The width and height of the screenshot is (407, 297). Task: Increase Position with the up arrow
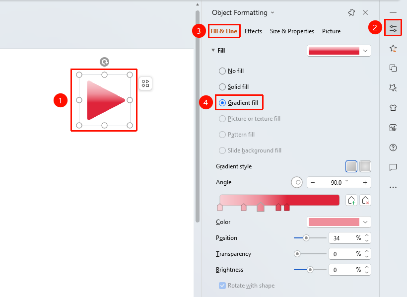(367, 235)
